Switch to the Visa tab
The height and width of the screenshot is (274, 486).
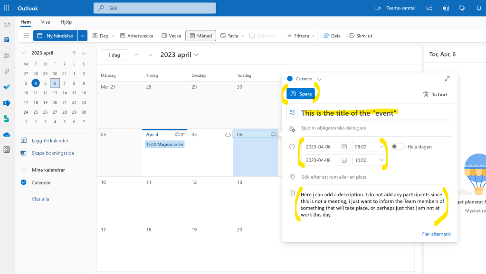click(x=46, y=22)
